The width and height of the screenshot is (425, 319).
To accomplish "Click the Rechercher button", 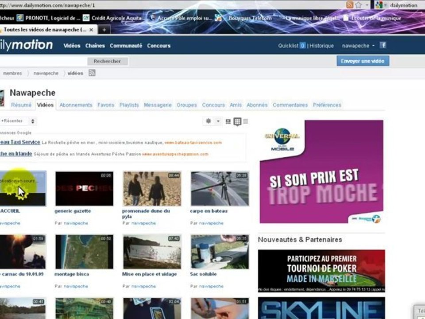I will coord(107,61).
